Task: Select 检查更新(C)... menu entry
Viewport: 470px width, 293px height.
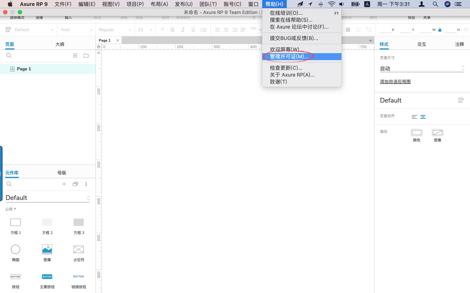Action: (286, 68)
